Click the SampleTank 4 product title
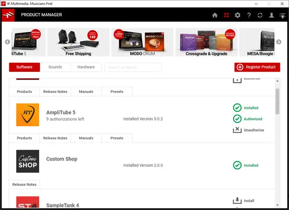 (x=63, y=205)
